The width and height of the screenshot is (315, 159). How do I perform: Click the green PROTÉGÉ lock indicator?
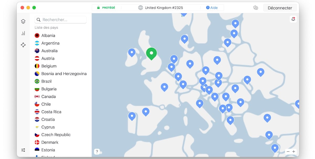(105, 8)
